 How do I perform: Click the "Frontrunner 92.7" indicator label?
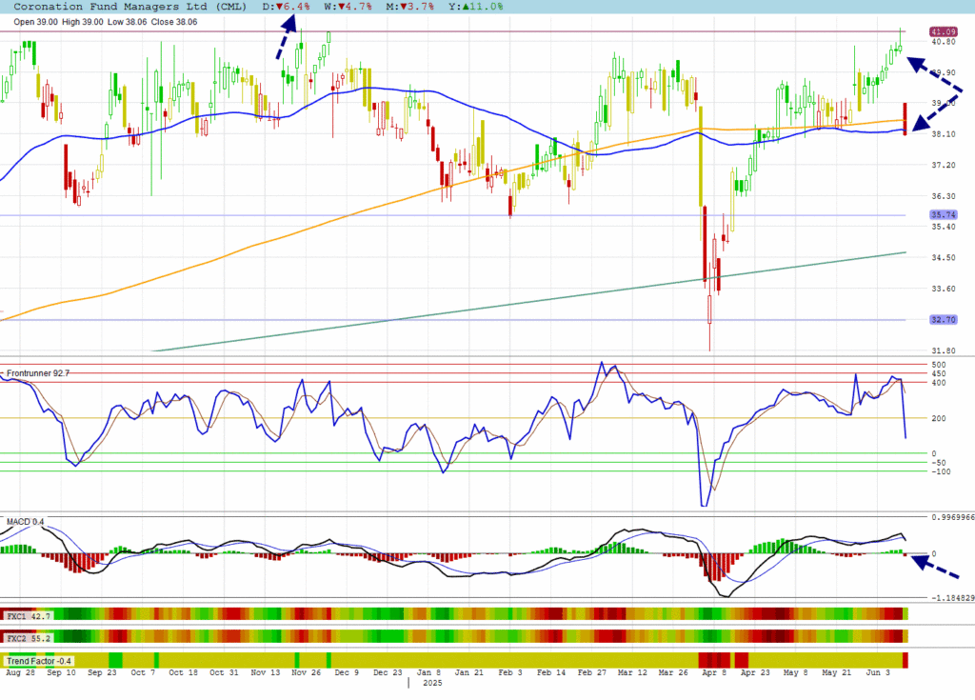click(x=38, y=373)
